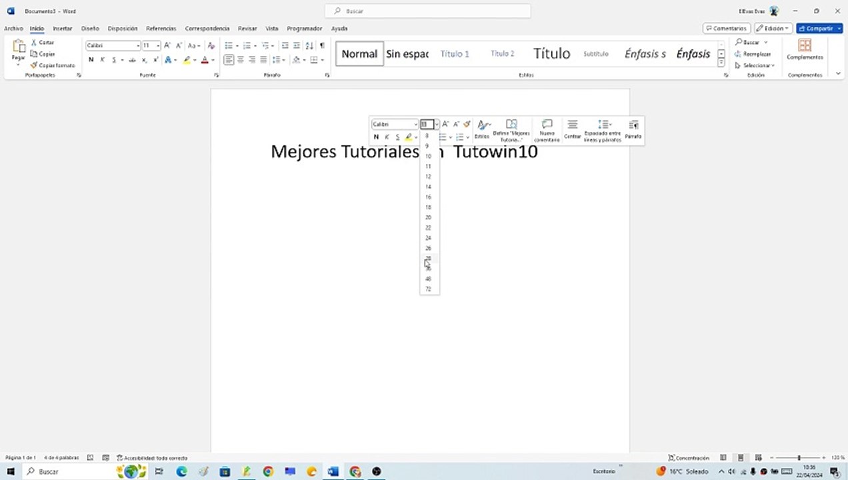Viewport: 848px width, 480px height.
Task: Open Fuente dialog launcher
Action: [x=216, y=75]
